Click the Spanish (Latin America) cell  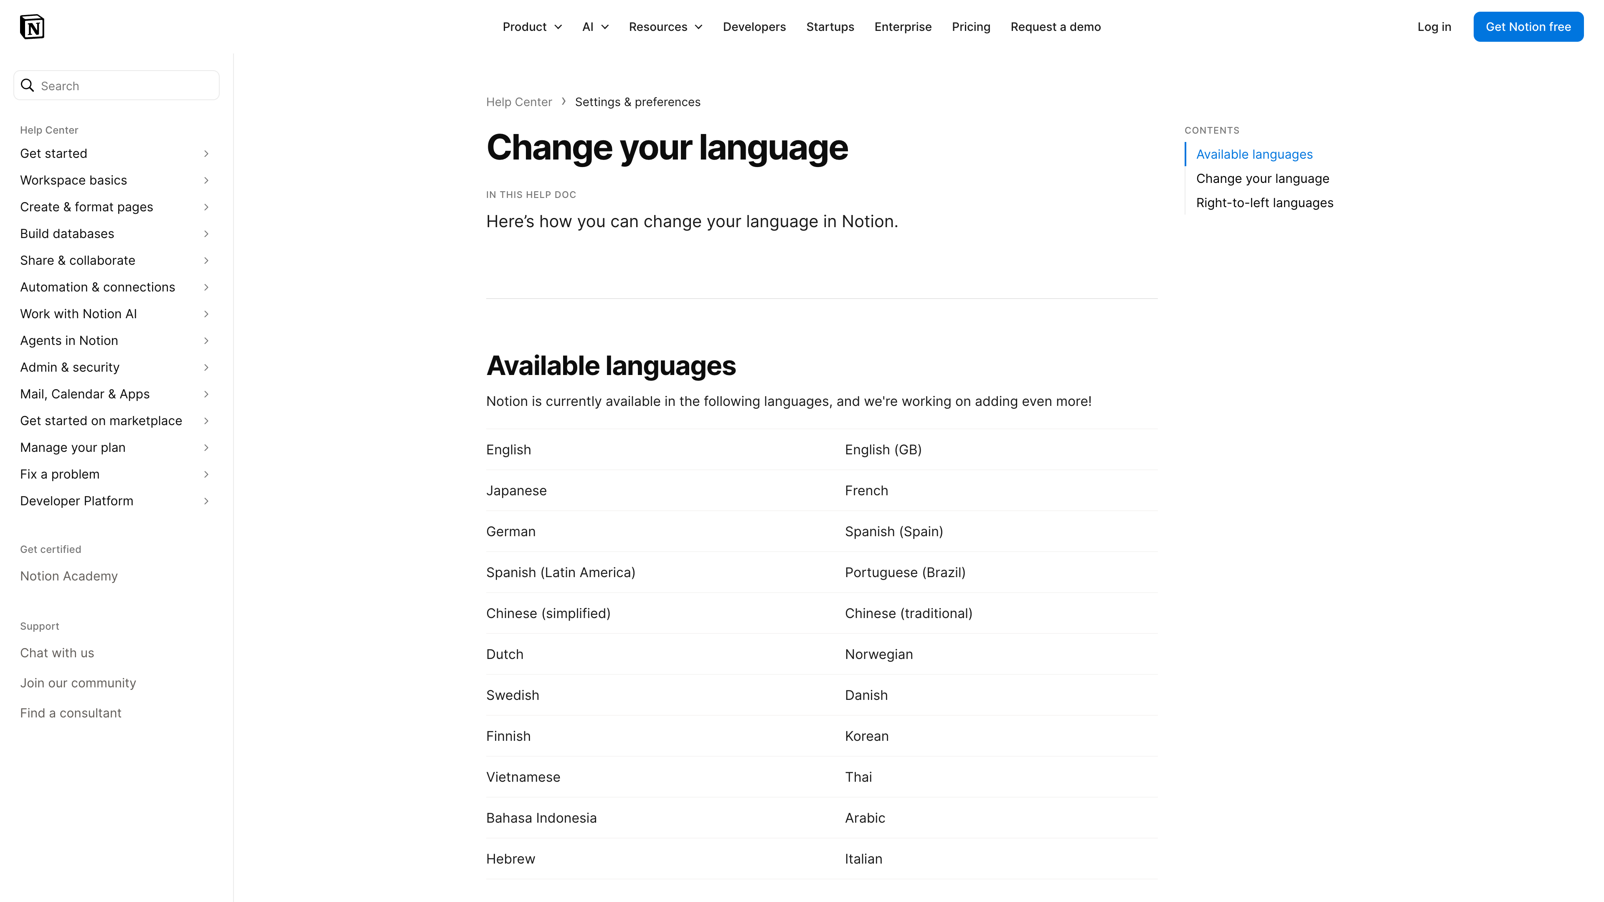(561, 573)
